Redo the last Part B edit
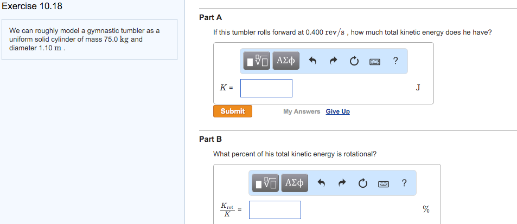The image size is (517, 224). pyautogui.click(x=342, y=183)
